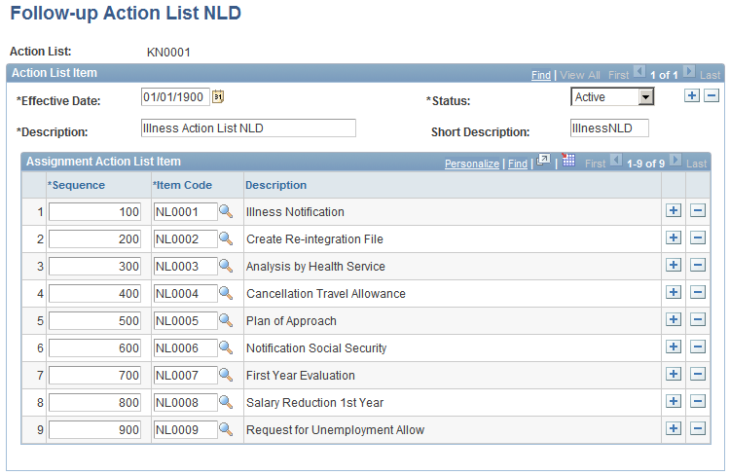Look up item code NL0003
This screenshot has width=730, height=475.
(226, 266)
